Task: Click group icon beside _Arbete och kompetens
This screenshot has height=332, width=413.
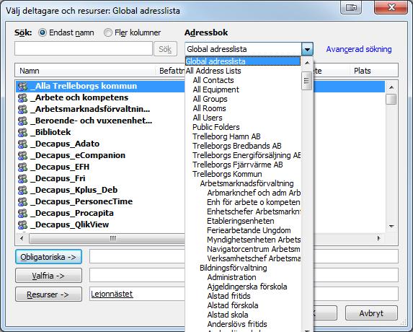Action: [x=22, y=98]
